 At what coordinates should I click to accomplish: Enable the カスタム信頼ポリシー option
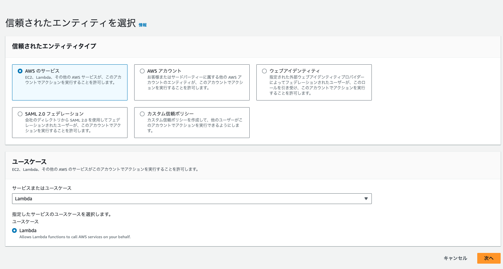pyautogui.click(x=142, y=114)
